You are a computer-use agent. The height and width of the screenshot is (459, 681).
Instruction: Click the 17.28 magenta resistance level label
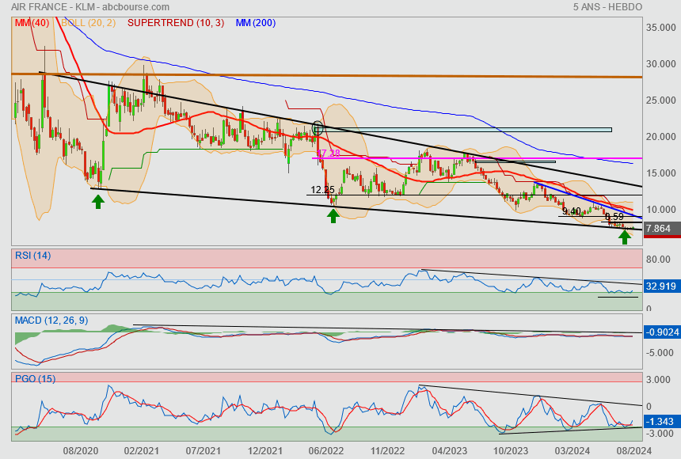pos(328,154)
